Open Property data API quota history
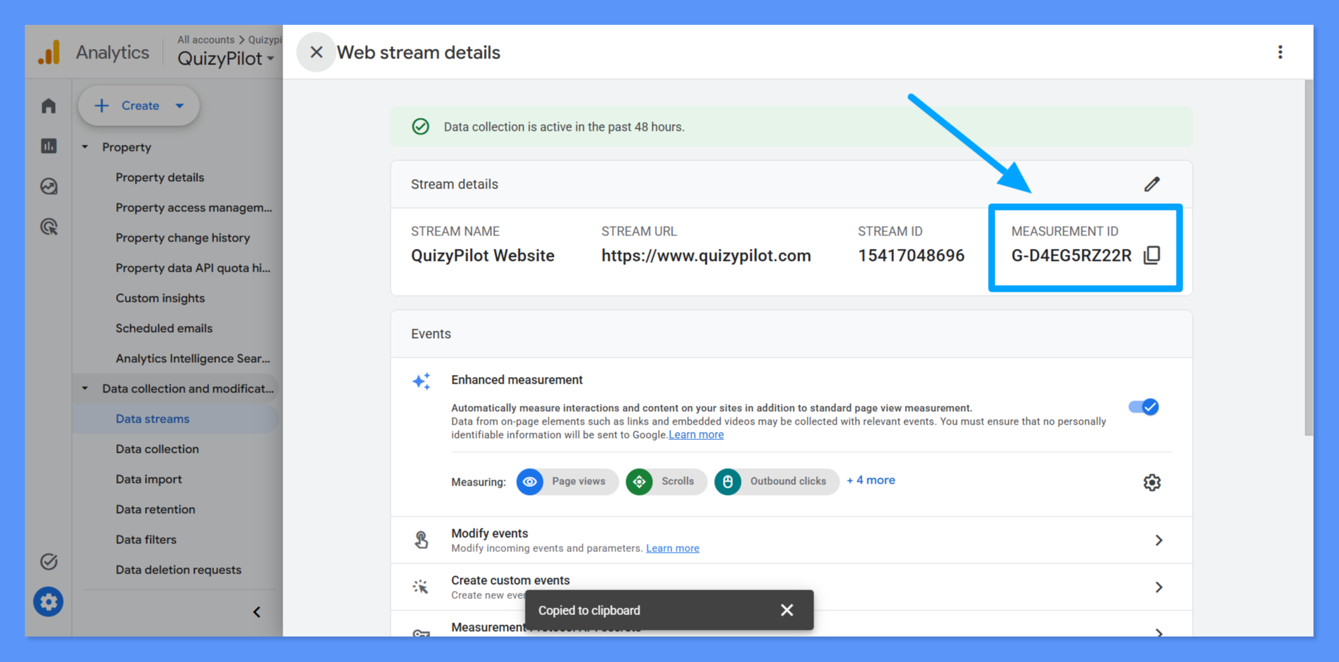The width and height of the screenshot is (1339, 662). click(193, 268)
